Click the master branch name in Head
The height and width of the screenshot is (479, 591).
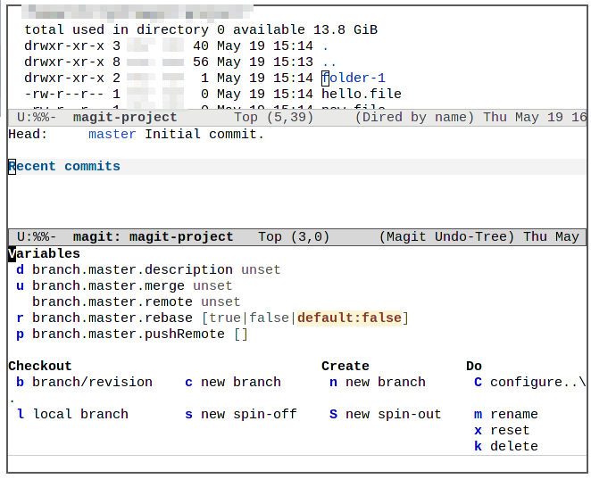coord(112,135)
